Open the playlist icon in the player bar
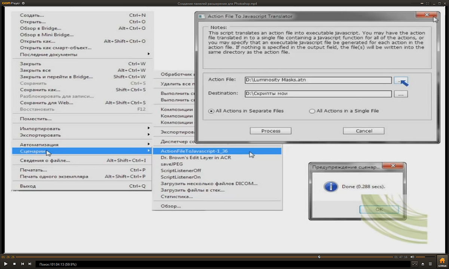The height and width of the screenshot is (269, 449). click(x=430, y=264)
